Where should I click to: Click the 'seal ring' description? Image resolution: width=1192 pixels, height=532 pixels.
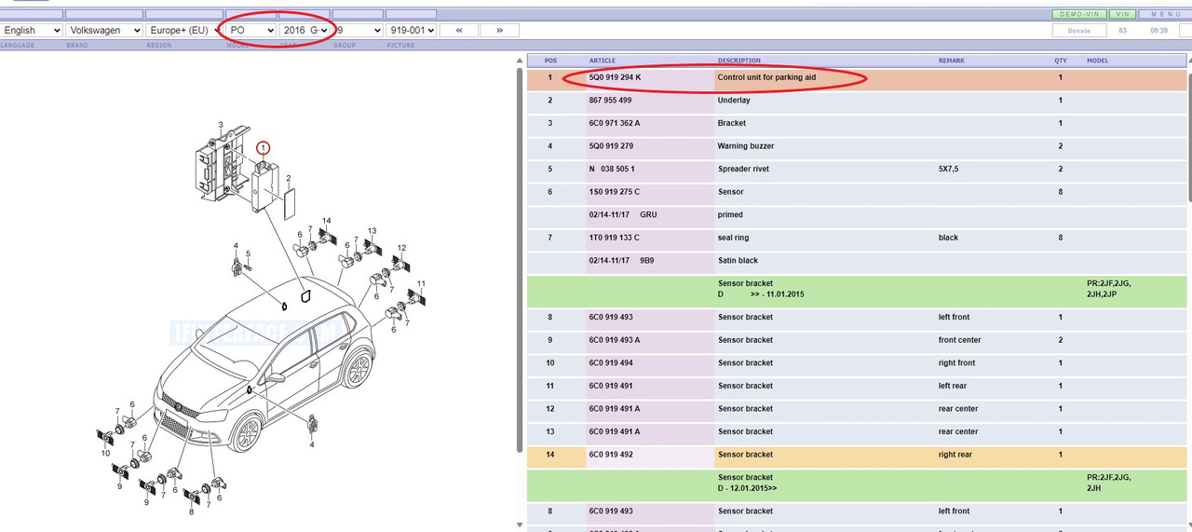[733, 238]
